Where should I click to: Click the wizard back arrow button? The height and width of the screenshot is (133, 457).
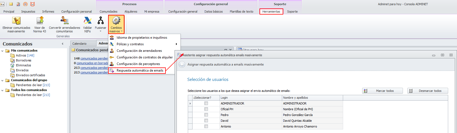(182, 64)
